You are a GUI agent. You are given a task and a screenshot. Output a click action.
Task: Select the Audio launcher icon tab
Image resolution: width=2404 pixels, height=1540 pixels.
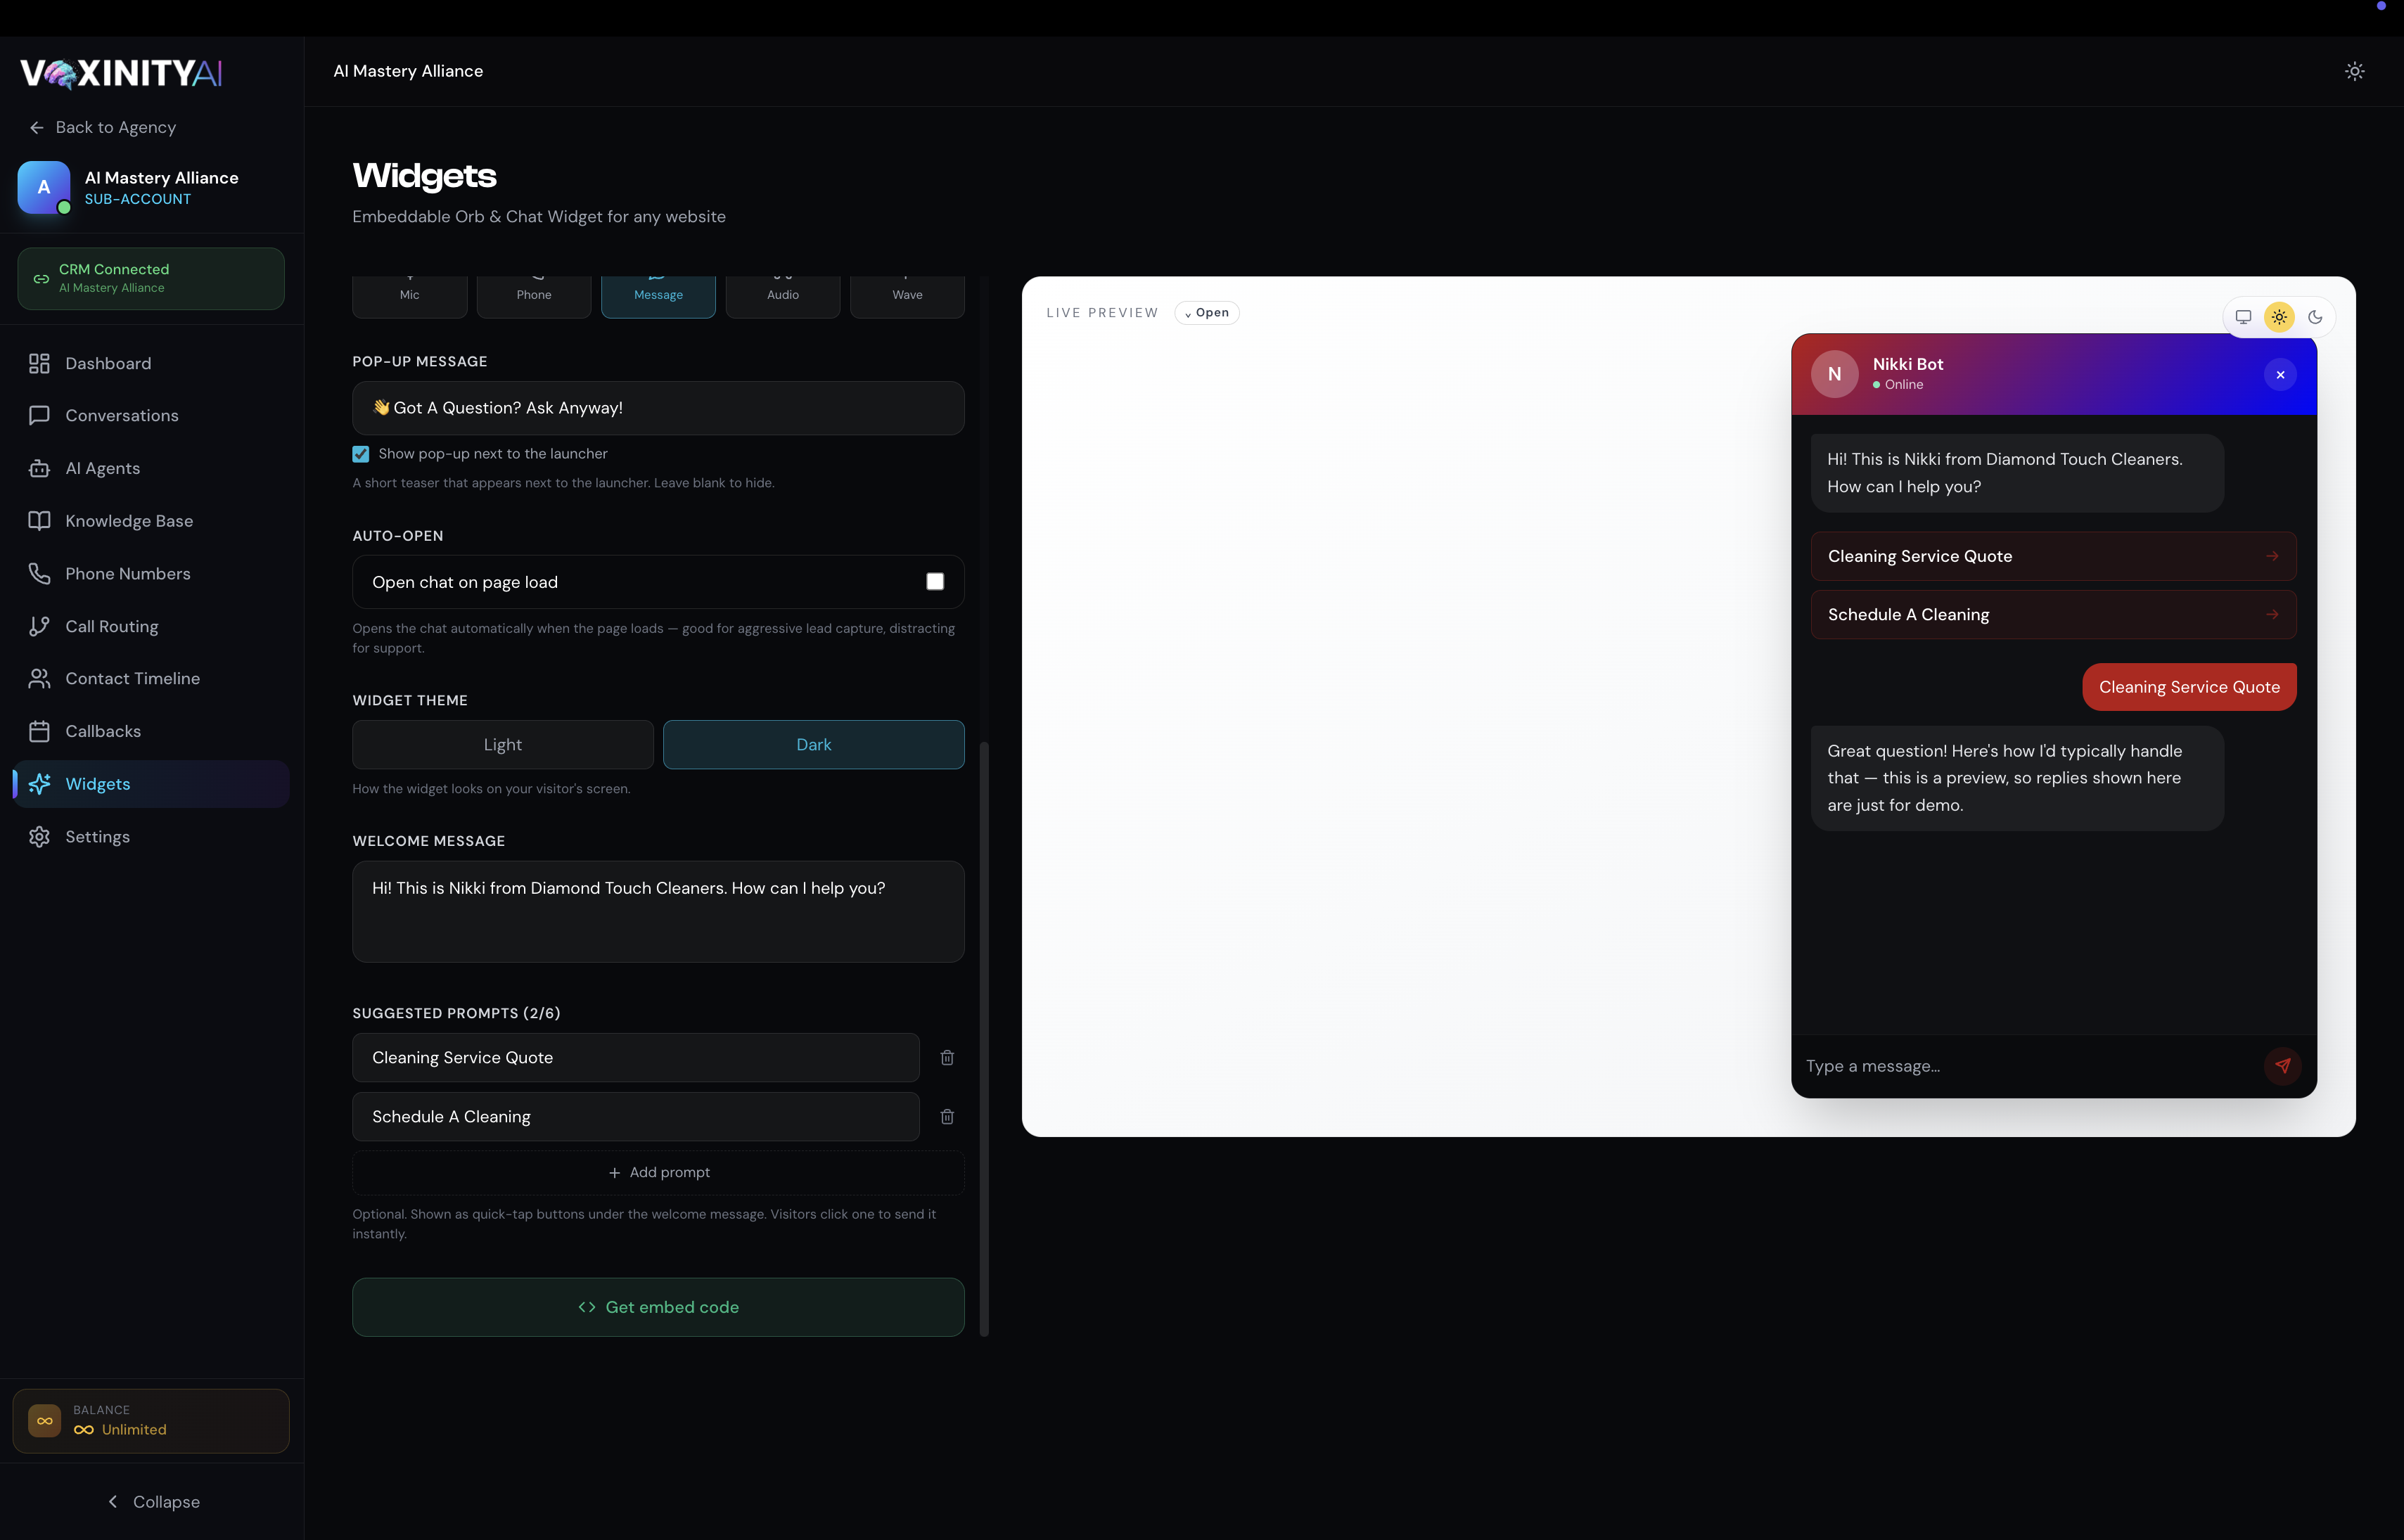783,295
